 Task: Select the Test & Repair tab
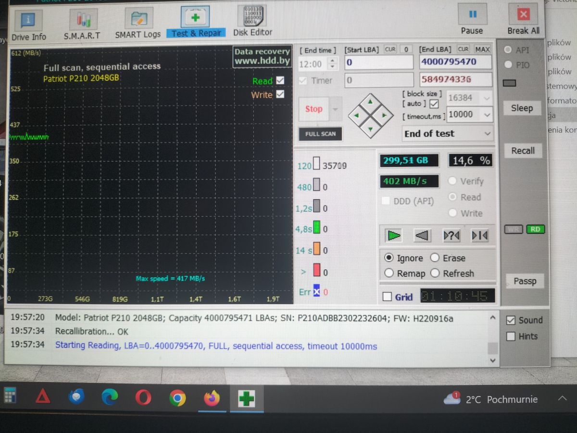click(x=196, y=23)
